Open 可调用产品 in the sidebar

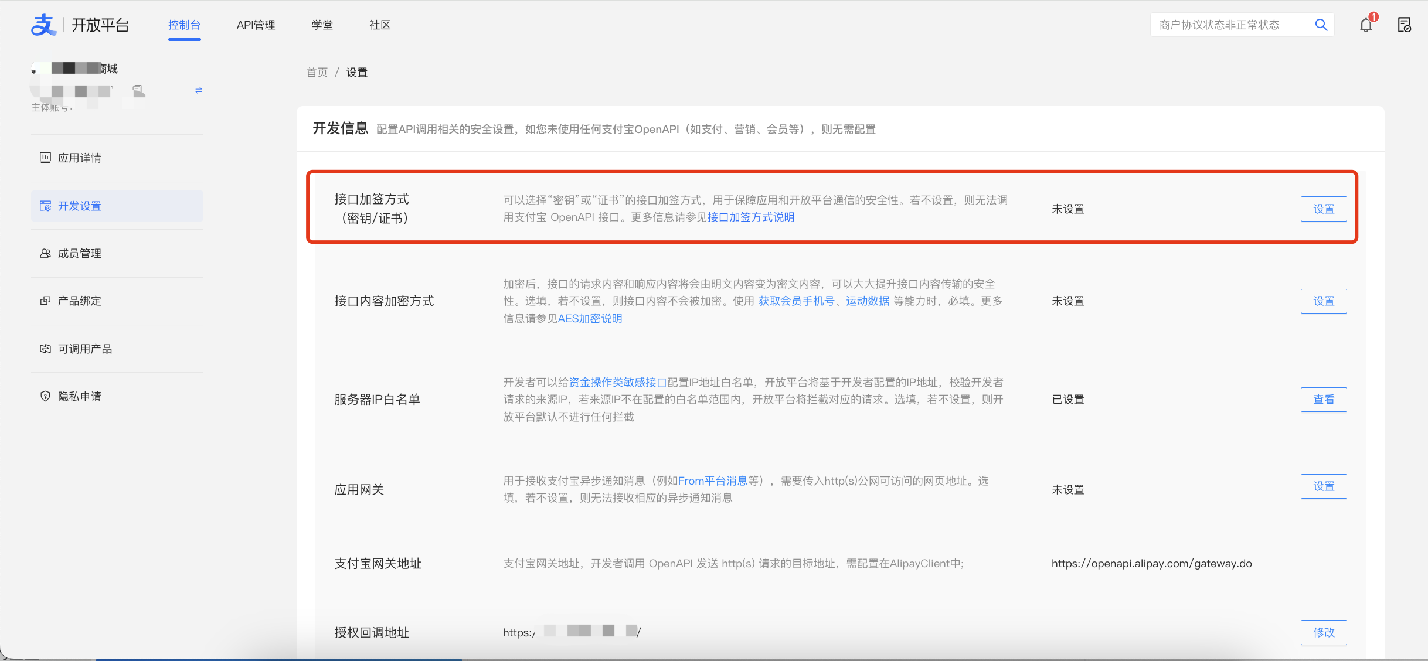84,349
